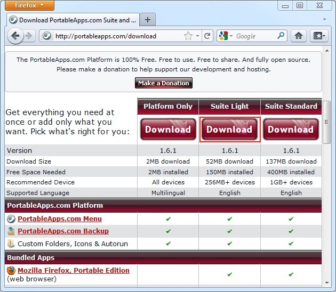The width and height of the screenshot is (336, 292).
Task: Expand the address bar history dropdown arrow
Action: tap(197, 36)
